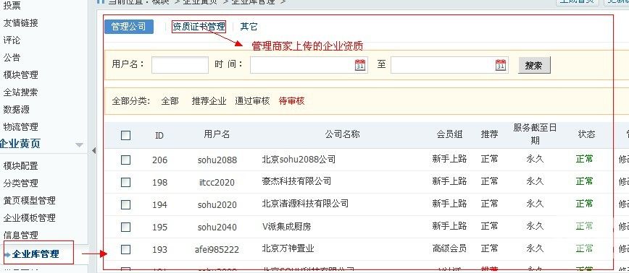This screenshot has height=273, width=629.
Task: Click 正常 status in the iitcc2020 row
Action: (585, 181)
